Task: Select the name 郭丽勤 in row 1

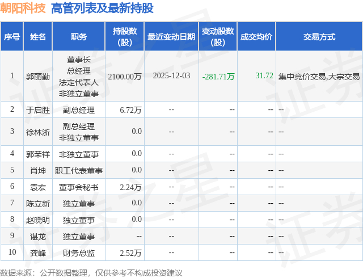Action: point(38,77)
